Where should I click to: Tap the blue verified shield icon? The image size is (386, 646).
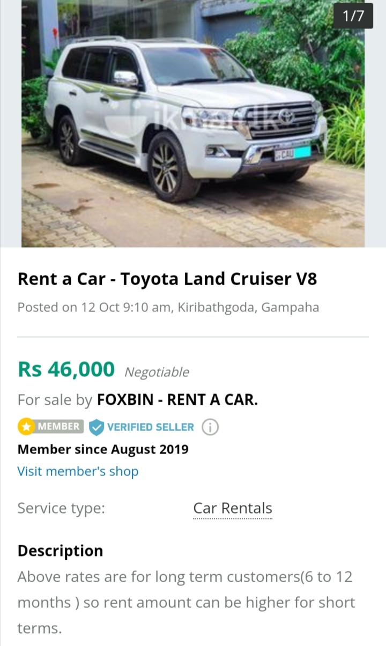click(96, 427)
